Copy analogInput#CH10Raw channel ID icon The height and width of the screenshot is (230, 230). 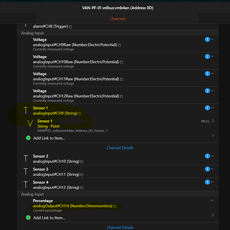(121, 62)
